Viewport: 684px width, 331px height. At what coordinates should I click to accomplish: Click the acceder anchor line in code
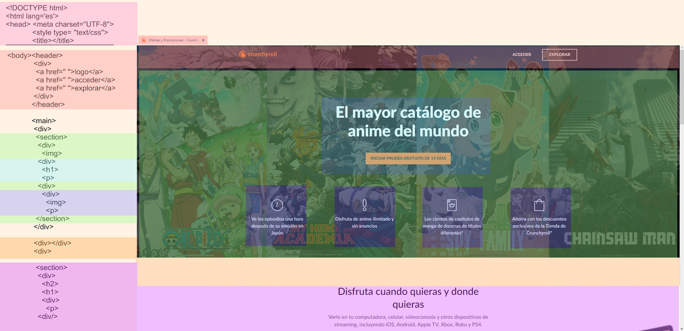point(75,80)
